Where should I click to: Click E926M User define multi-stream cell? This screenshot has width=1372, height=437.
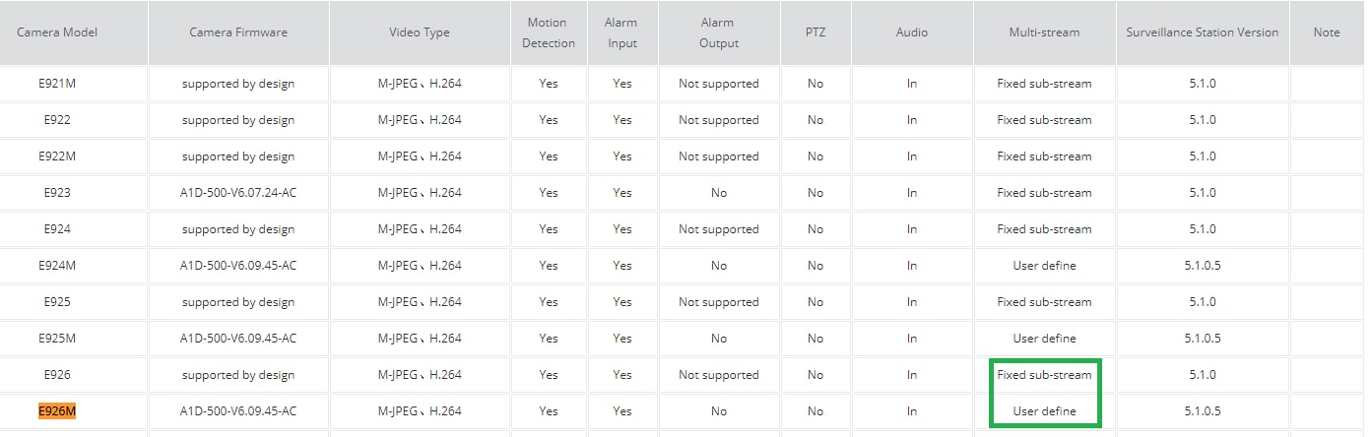pos(1044,411)
